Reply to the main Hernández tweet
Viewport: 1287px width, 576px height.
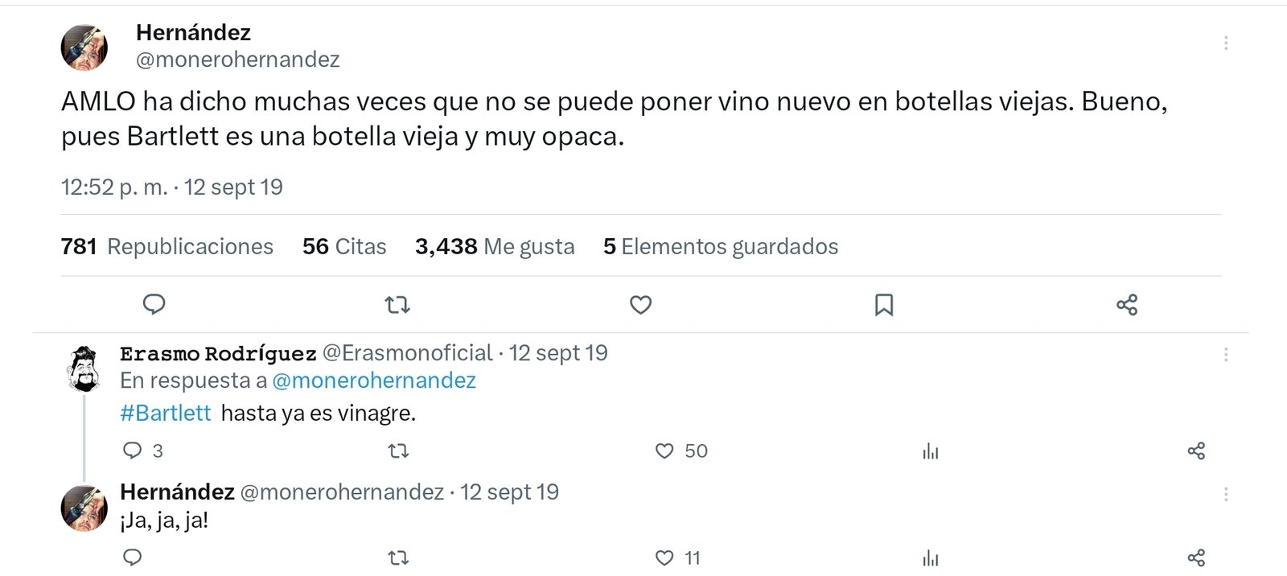point(154,304)
